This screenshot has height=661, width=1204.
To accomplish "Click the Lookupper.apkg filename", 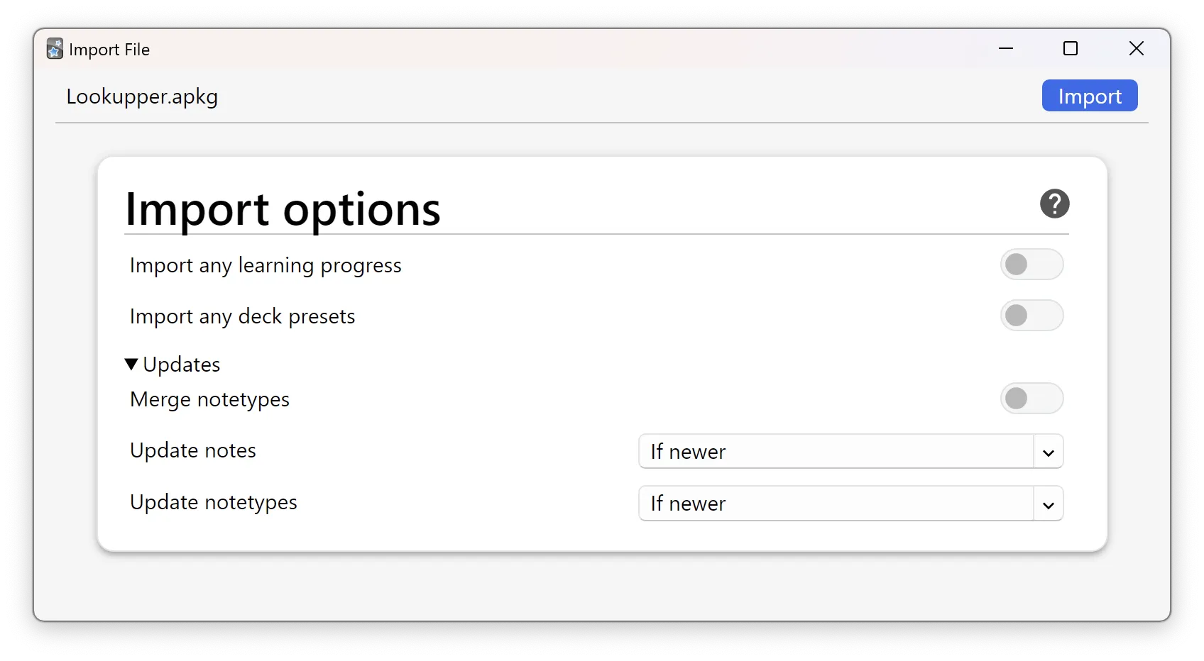I will point(141,96).
